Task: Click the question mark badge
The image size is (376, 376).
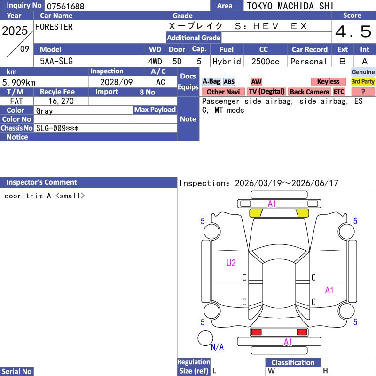Action: (x=363, y=92)
